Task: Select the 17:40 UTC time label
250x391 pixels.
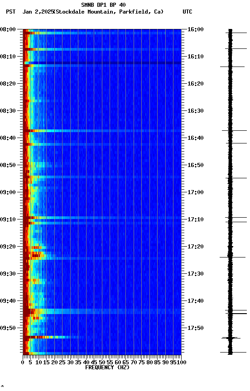Action: click(x=195, y=301)
